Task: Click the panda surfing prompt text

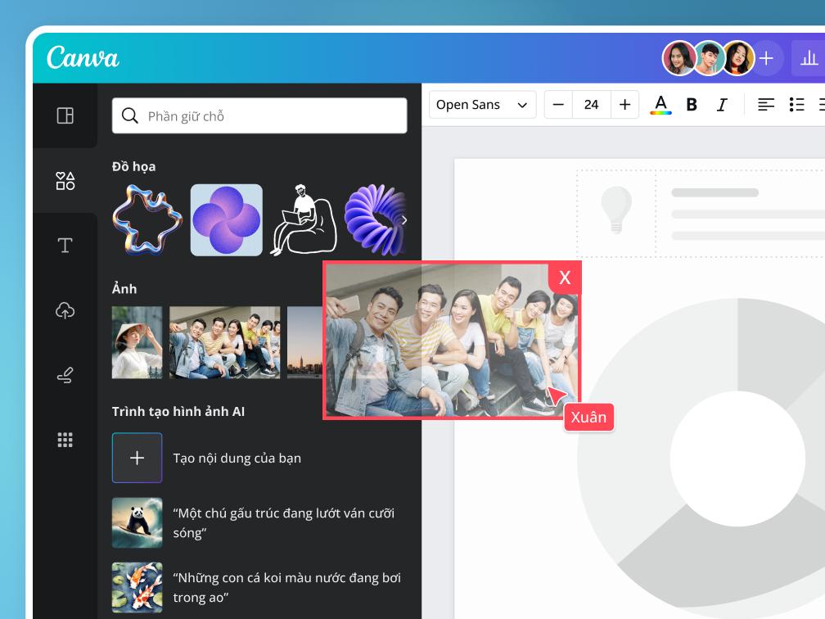Action: 283,522
